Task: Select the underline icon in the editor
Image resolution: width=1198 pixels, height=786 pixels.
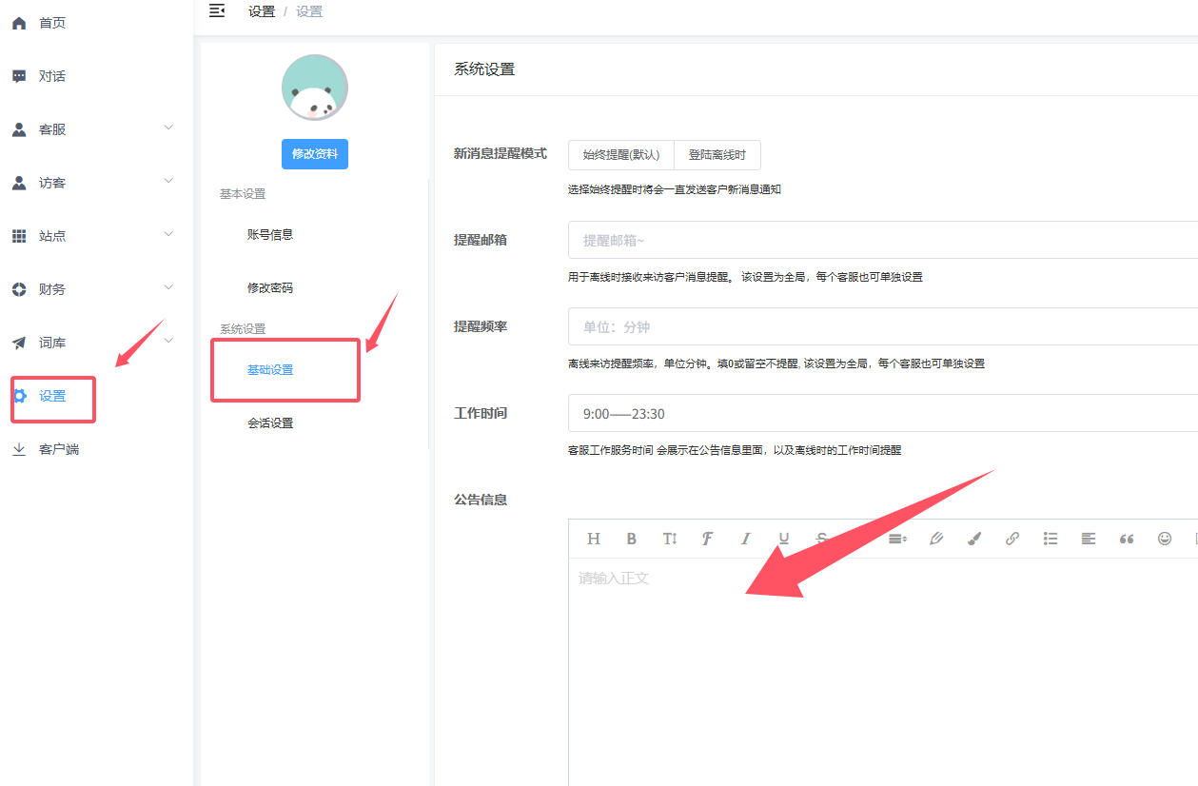Action: (x=783, y=538)
